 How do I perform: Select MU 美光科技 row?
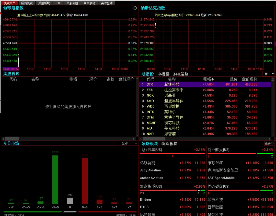[x=205, y=128]
